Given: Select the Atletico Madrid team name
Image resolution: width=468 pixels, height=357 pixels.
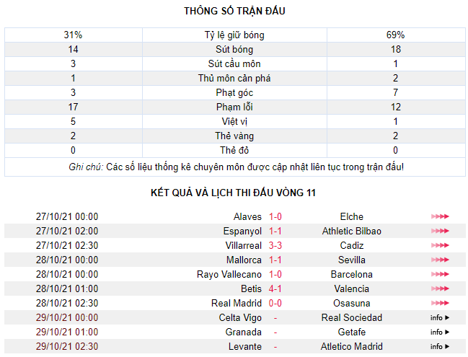Looking at the screenshot, I should pyautogui.click(x=352, y=347).
